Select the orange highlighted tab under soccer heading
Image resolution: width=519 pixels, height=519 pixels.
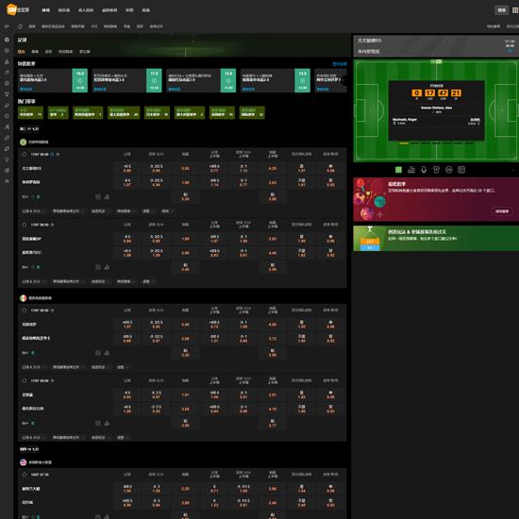(21, 51)
